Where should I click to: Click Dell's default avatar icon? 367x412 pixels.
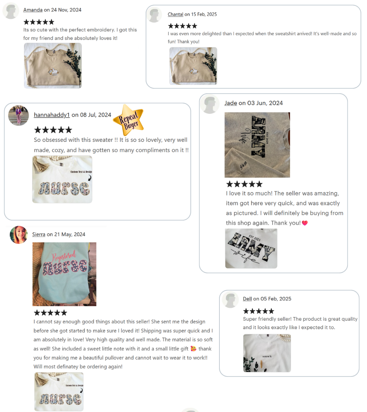231,300
